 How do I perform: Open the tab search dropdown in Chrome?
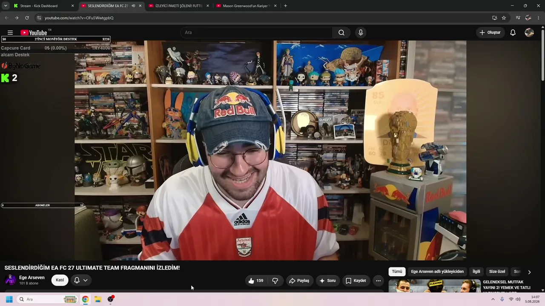[x=6, y=6]
